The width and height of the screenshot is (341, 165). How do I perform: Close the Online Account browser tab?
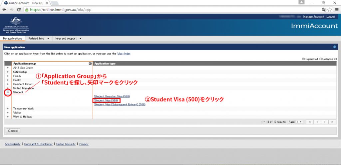pos(47,3)
